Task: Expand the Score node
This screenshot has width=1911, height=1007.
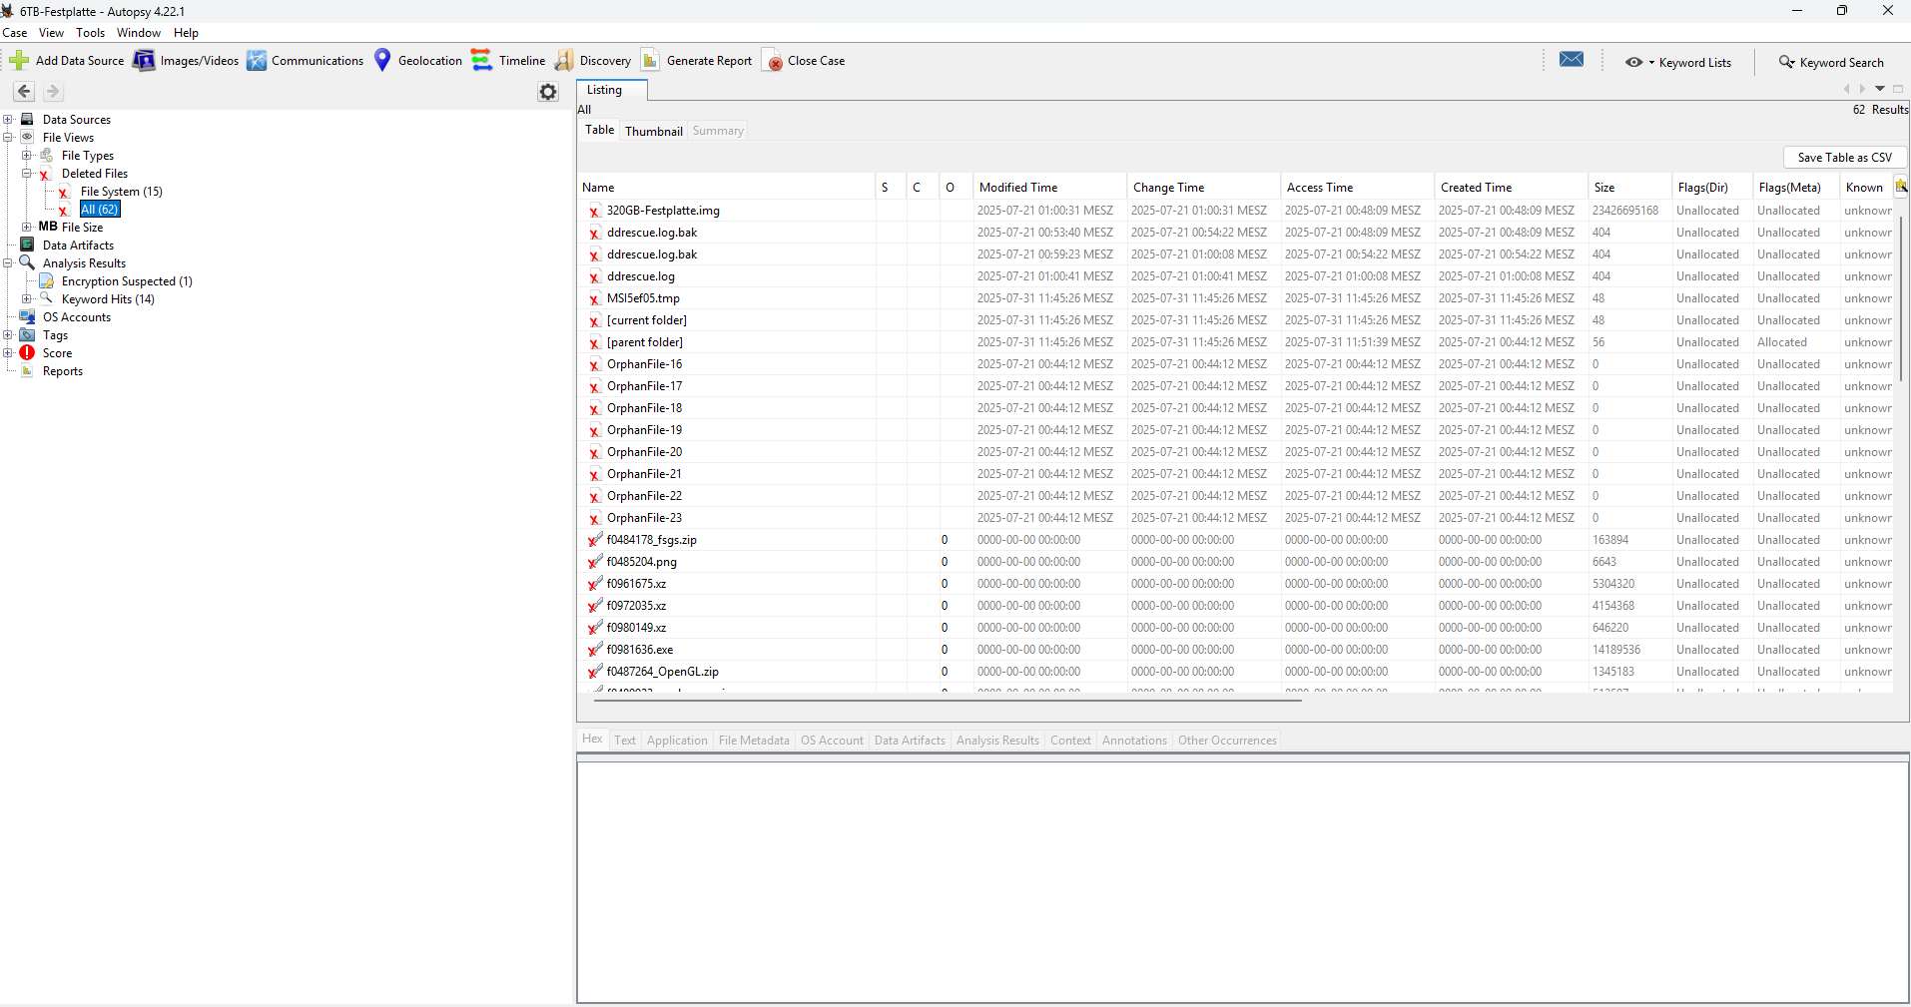Action: click(8, 353)
